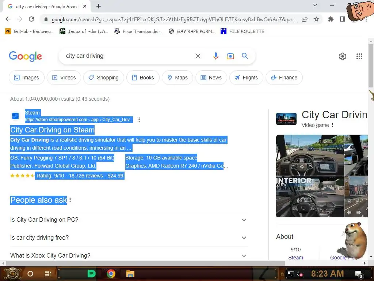
Task: Open the Windows Start button
Action: [x=13, y=274]
